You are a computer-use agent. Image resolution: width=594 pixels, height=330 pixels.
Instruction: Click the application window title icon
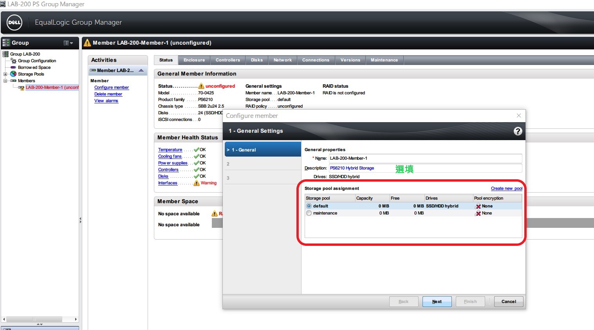coord(3,4)
